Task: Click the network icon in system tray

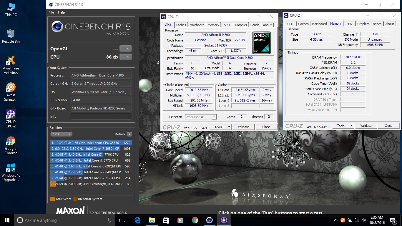Action: point(357,220)
